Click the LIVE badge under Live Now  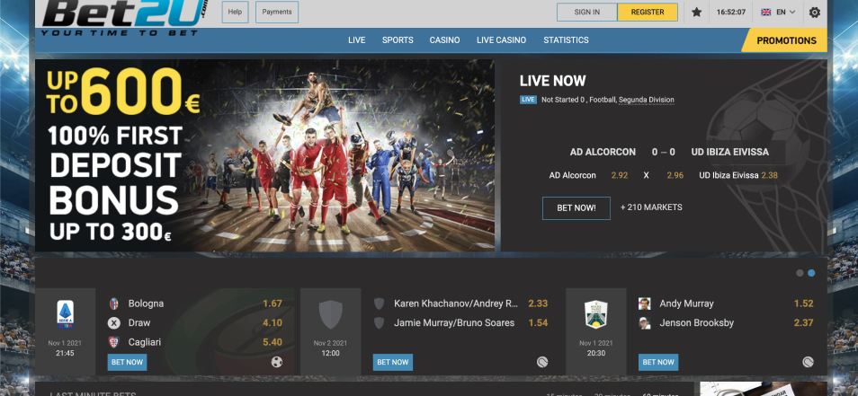528,100
